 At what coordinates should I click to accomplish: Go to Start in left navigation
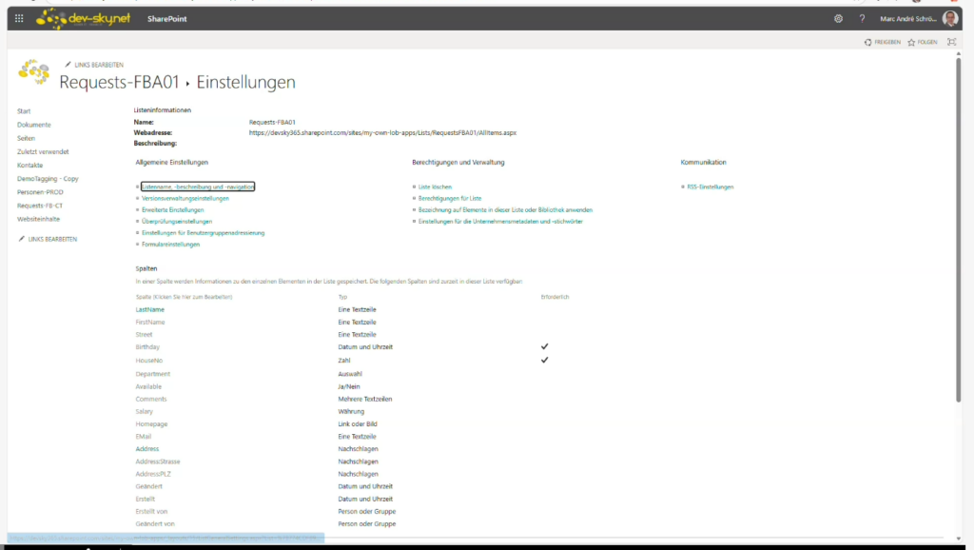point(24,111)
